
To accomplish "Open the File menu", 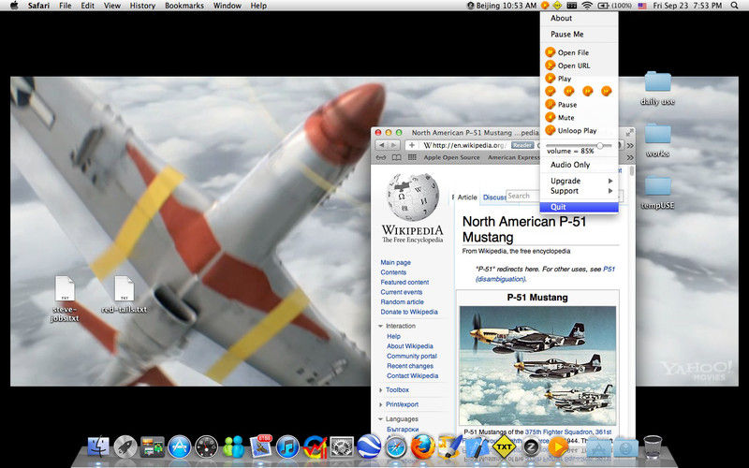I will pyautogui.click(x=65, y=6).
